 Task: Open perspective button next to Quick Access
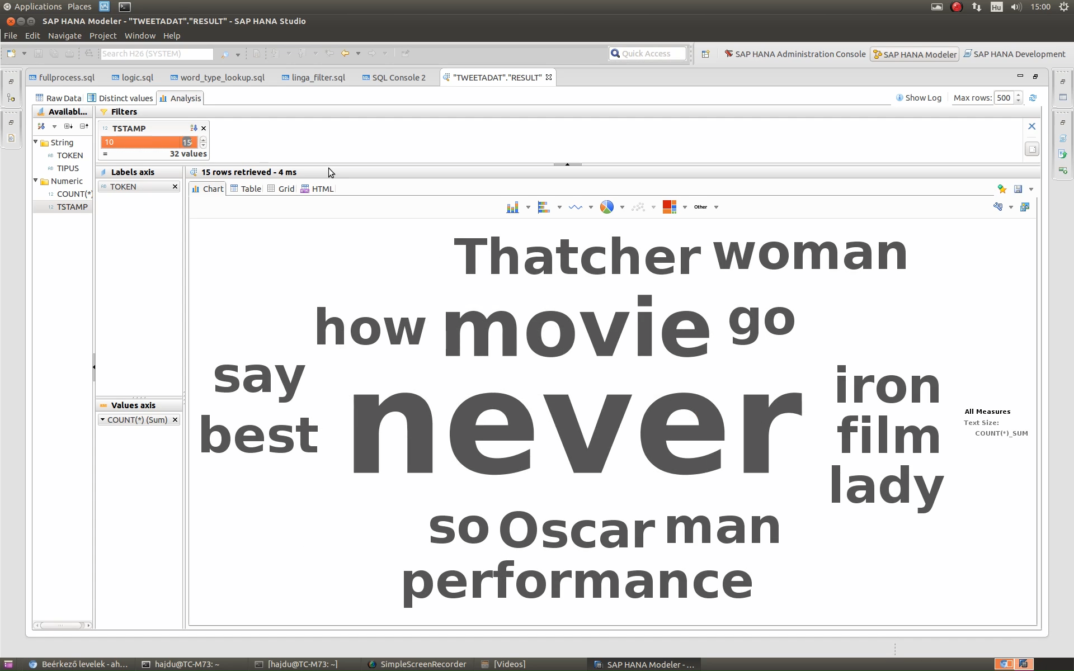pos(705,54)
